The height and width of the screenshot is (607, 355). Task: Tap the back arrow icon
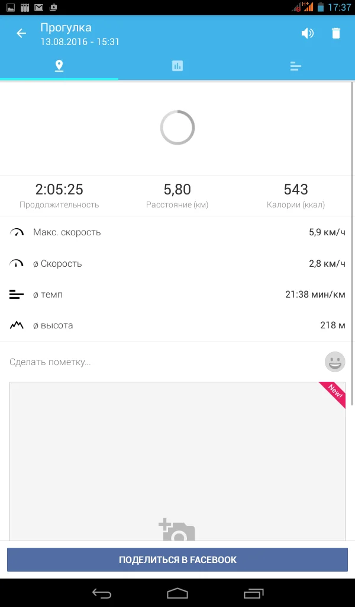[21, 34]
